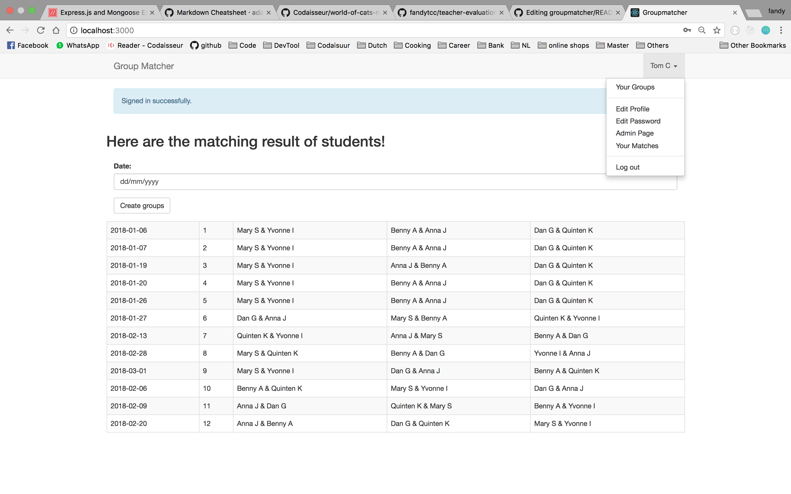The width and height of the screenshot is (791, 494).
Task: Expand the Cooking bookmarks folder
Action: [x=412, y=45]
